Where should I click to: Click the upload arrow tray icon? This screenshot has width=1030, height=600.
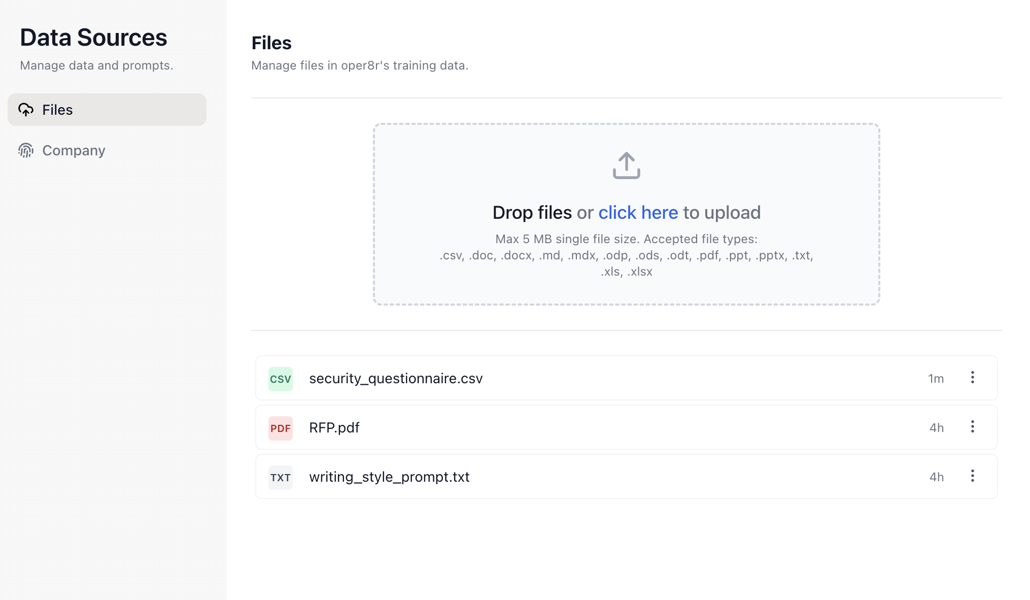[626, 165]
